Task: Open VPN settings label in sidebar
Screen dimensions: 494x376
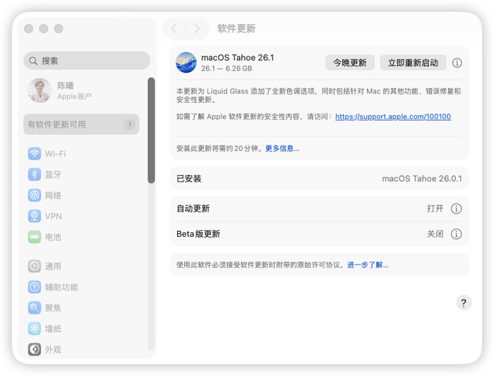Action: (53, 216)
